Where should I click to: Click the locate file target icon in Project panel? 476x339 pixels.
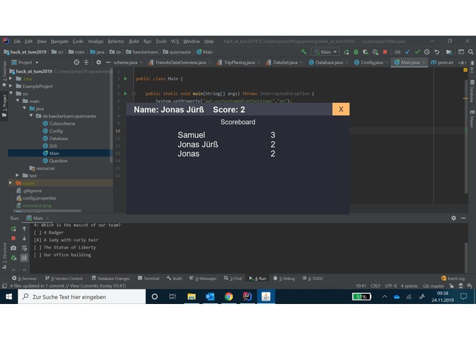pos(77,62)
